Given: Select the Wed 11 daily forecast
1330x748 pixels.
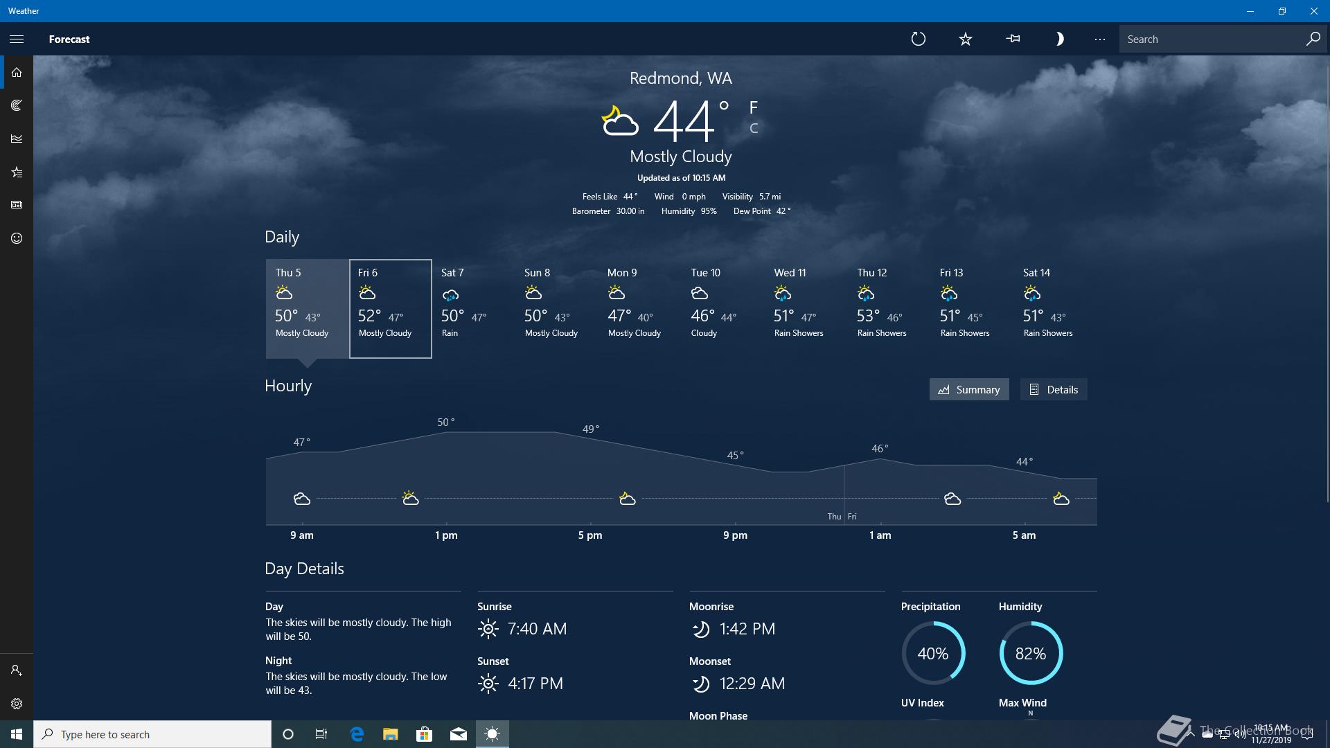Looking at the screenshot, I should pyautogui.click(x=806, y=308).
